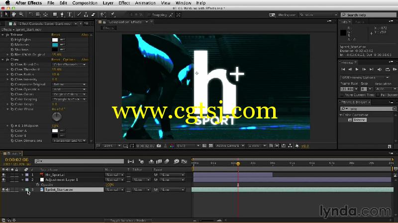398x223 pixels.
Task: Select the Pen tool
Action: tap(62, 15)
